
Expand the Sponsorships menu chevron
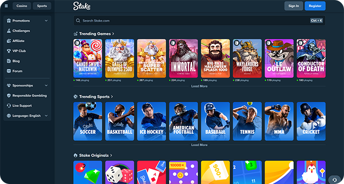point(46,86)
